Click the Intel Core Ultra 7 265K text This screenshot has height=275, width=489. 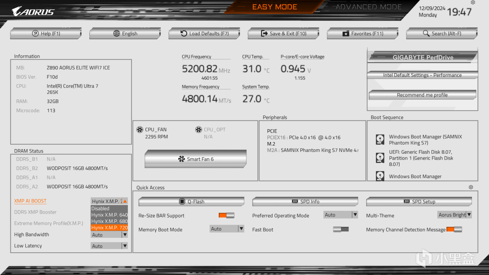72,89
